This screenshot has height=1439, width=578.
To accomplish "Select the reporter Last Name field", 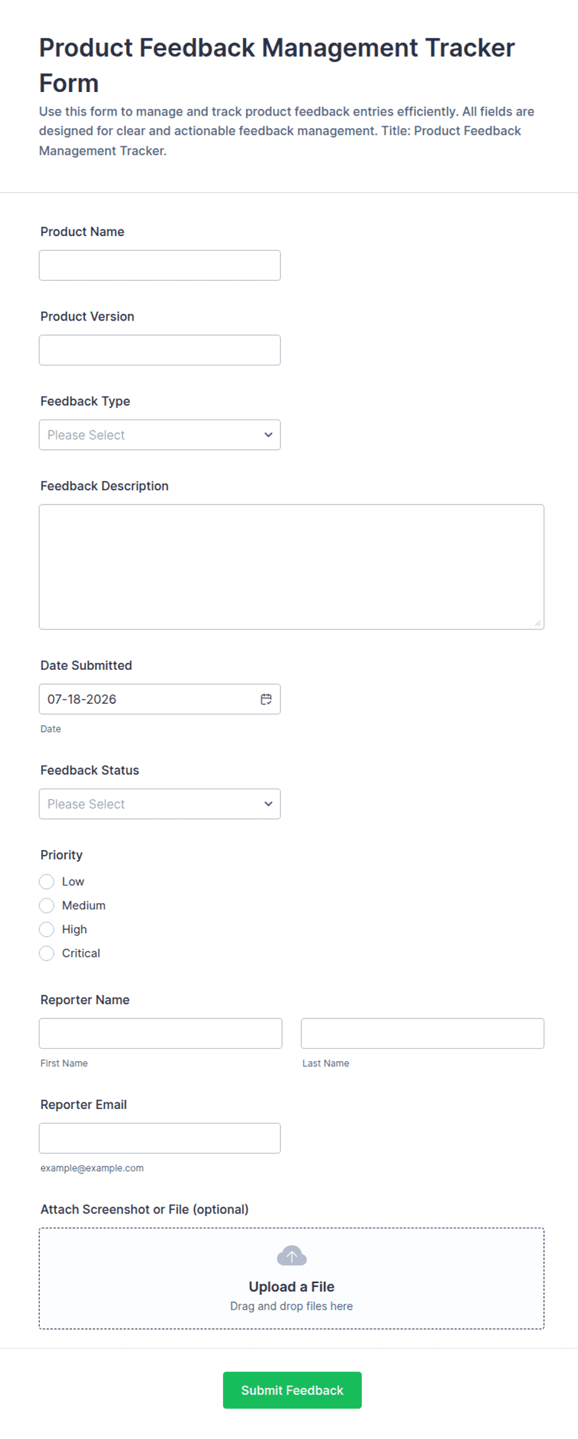I will pyautogui.click(x=423, y=1033).
